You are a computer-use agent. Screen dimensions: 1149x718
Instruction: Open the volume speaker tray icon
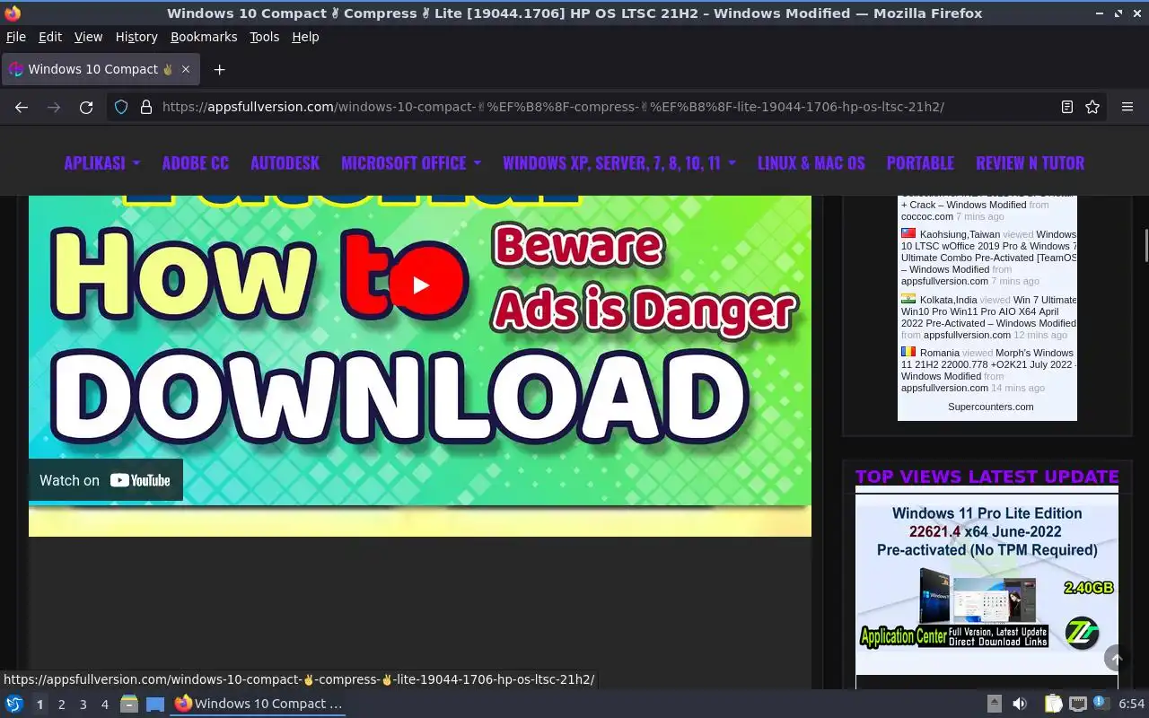tap(1020, 704)
